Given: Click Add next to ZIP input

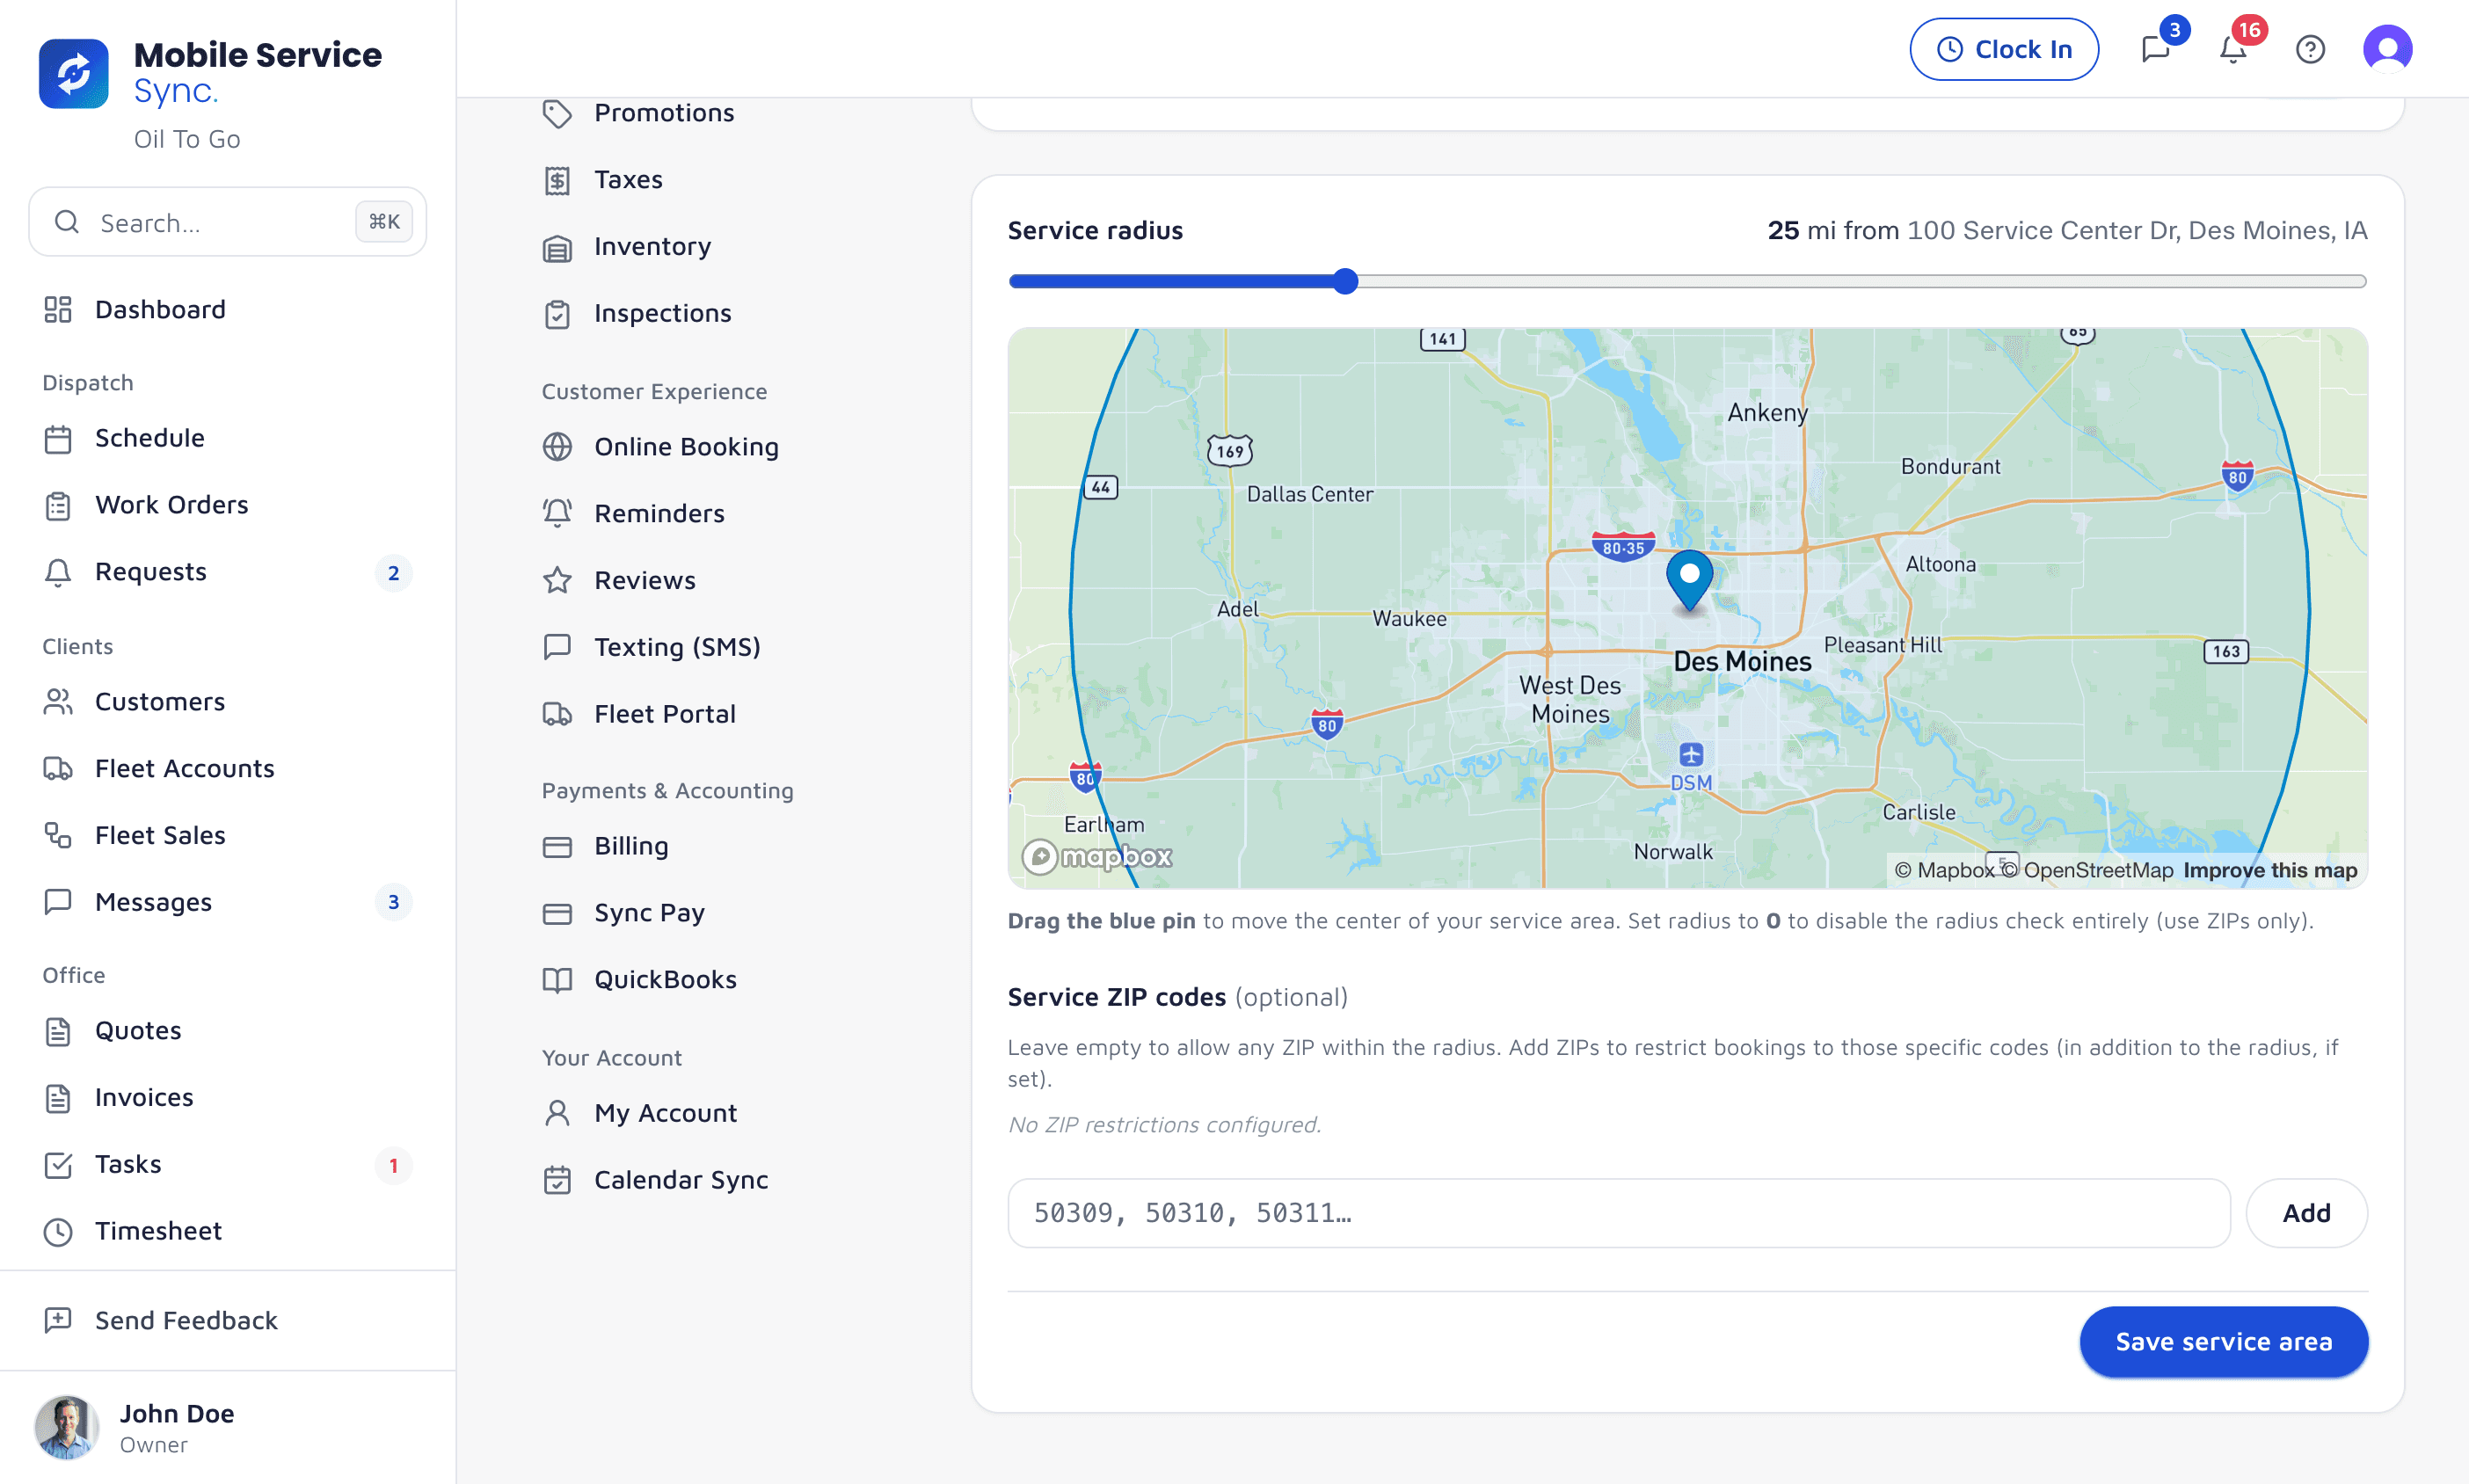Looking at the screenshot, I should 2306,1213.
